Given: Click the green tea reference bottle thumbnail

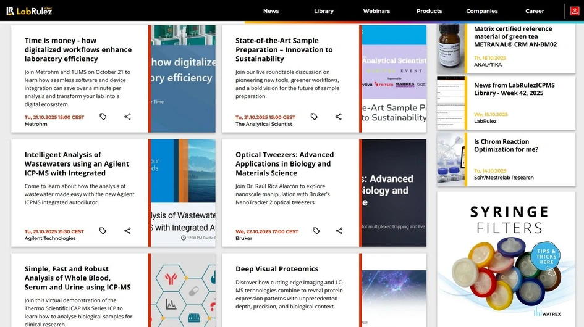Looking at the screenshot, I should [x=451, y=49].
